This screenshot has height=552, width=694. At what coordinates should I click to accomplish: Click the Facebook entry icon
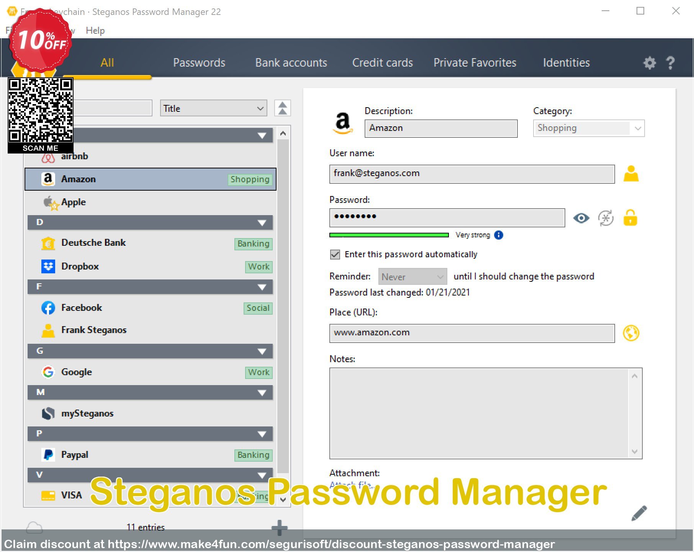click(48, 308)
